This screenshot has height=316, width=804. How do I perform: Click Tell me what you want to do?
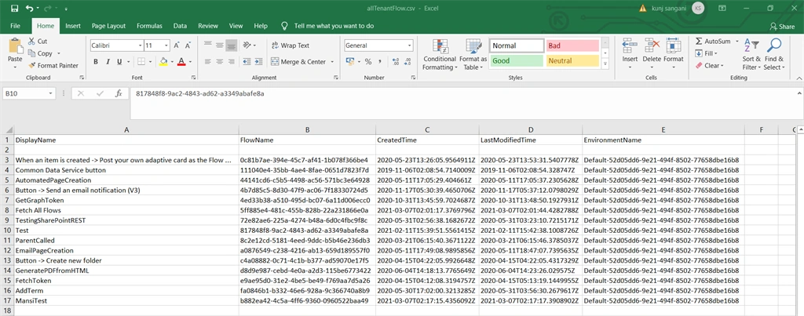[334, 26]
